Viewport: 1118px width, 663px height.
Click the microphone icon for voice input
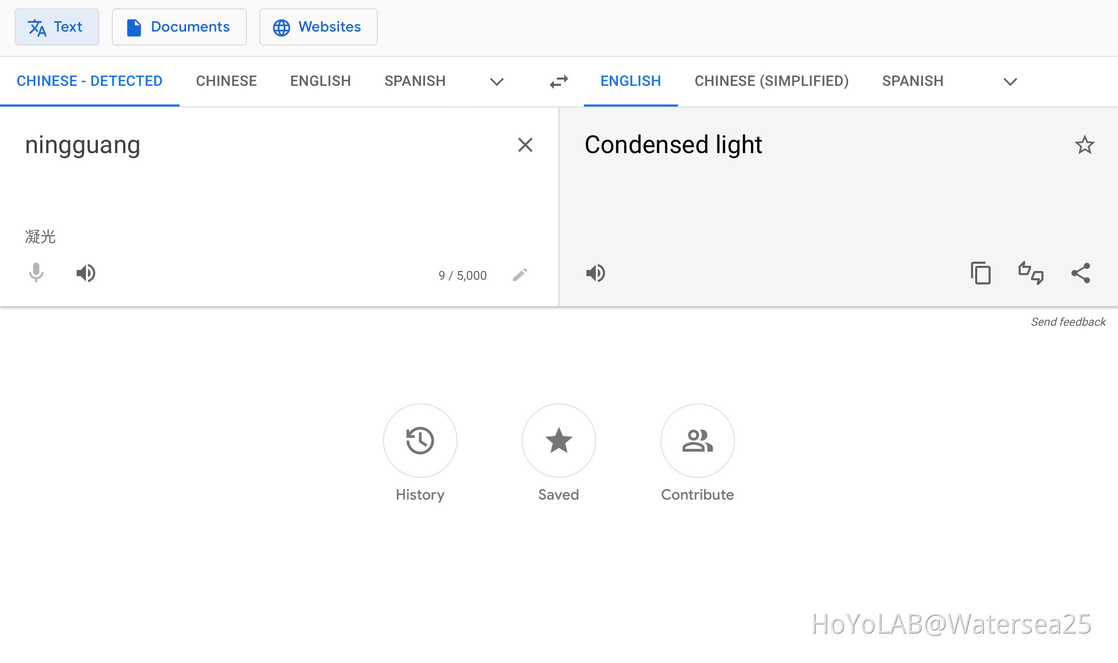(35, 274)
